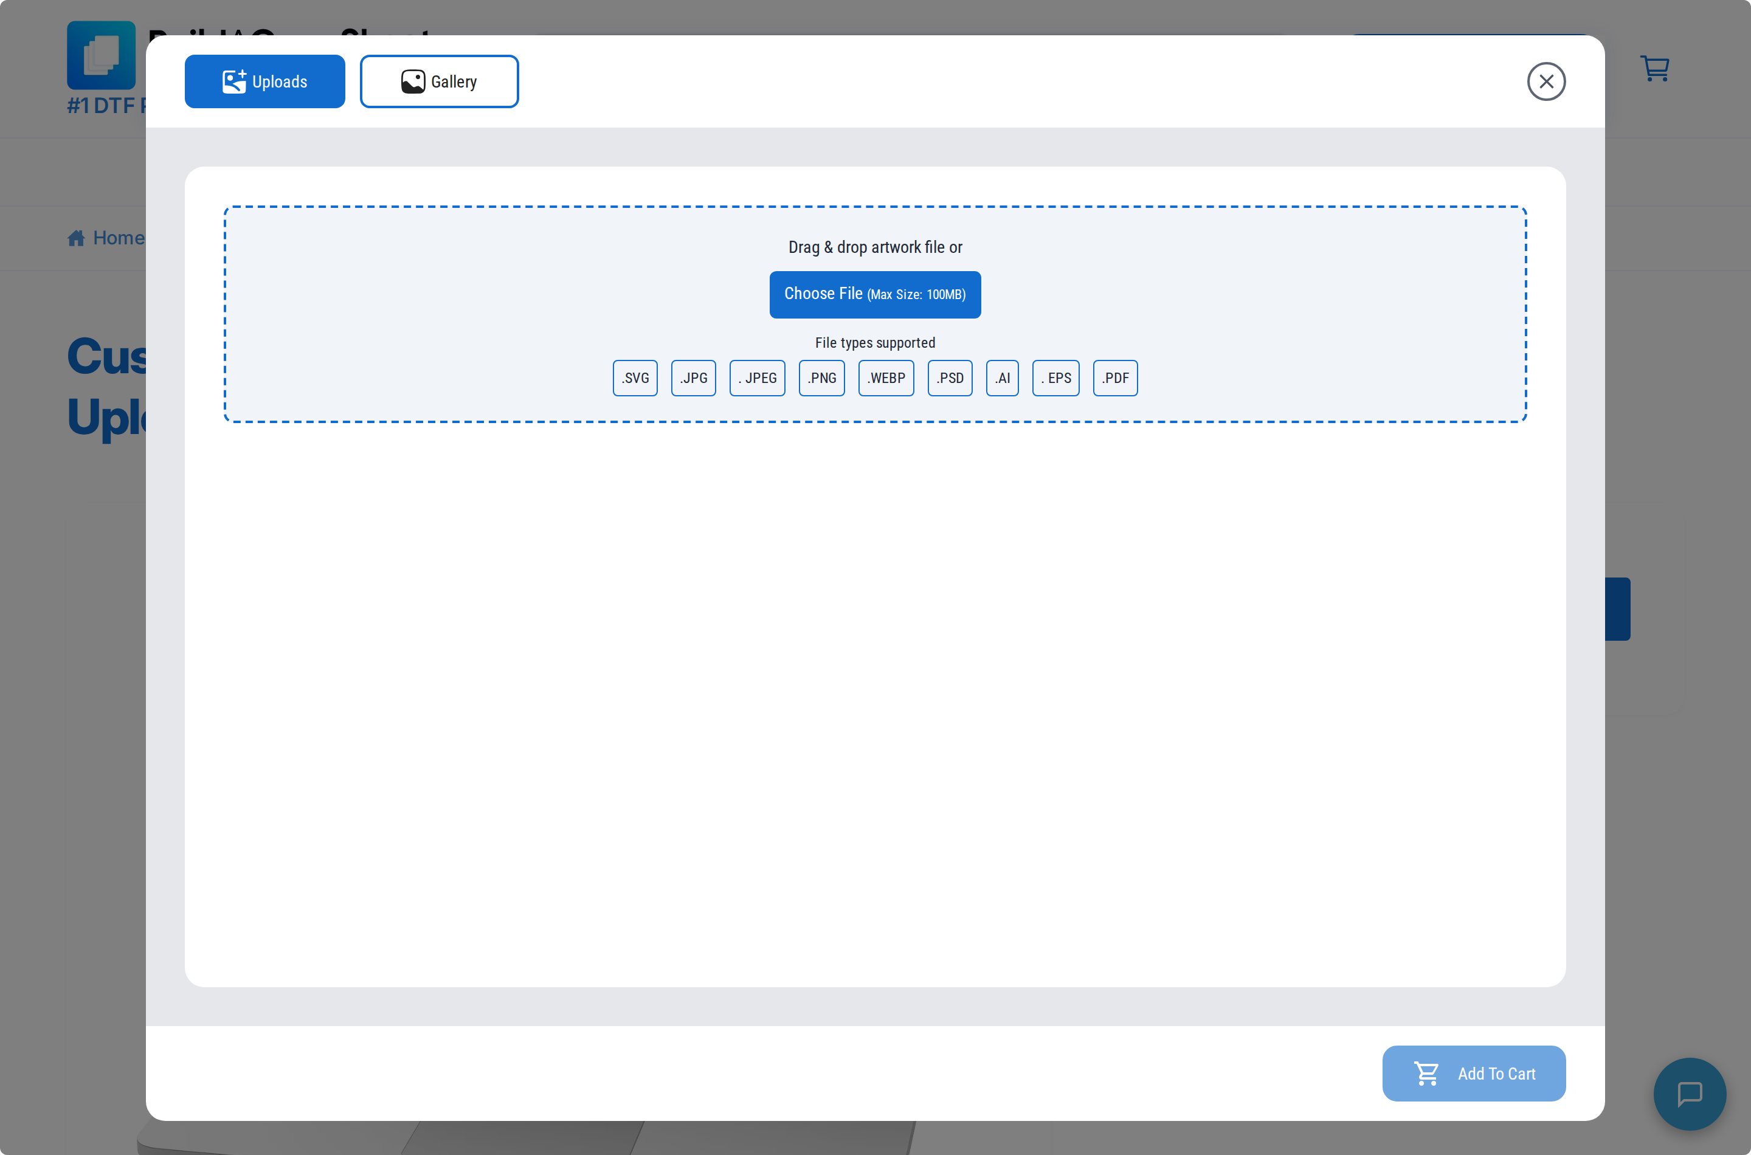Select the .JPG file type badge
Screen dimensions: 1751x1155
[x=693, y=378]
